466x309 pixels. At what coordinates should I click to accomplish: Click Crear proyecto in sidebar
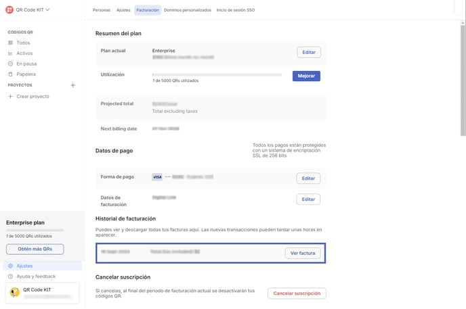pos(33,97)
